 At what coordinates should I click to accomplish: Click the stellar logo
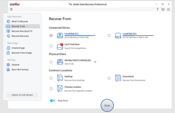(x=15, y=4)
